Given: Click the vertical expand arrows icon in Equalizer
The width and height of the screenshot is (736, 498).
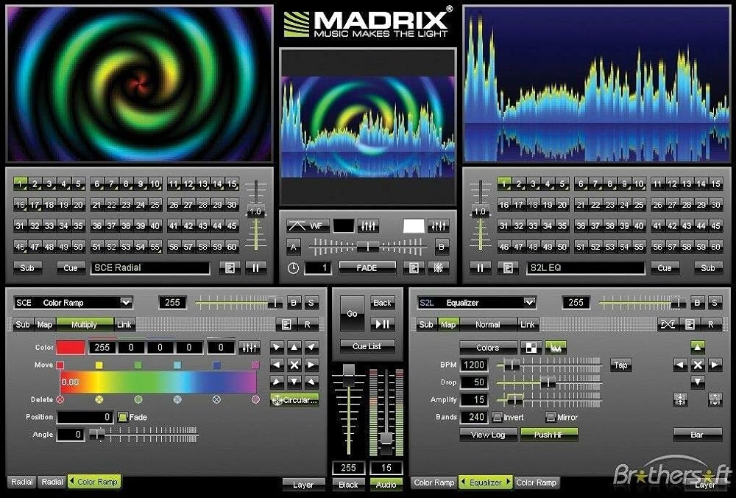Looking at the screenshot, I should point(715,400).
